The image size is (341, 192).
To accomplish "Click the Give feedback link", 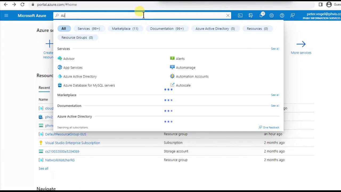I will [271, 127].
